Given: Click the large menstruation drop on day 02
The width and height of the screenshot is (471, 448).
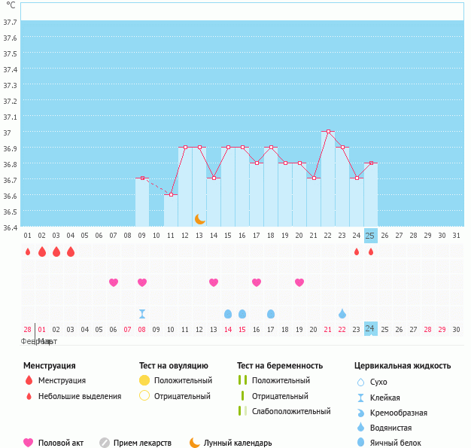Looking at the screenshot, I should 42,251.
